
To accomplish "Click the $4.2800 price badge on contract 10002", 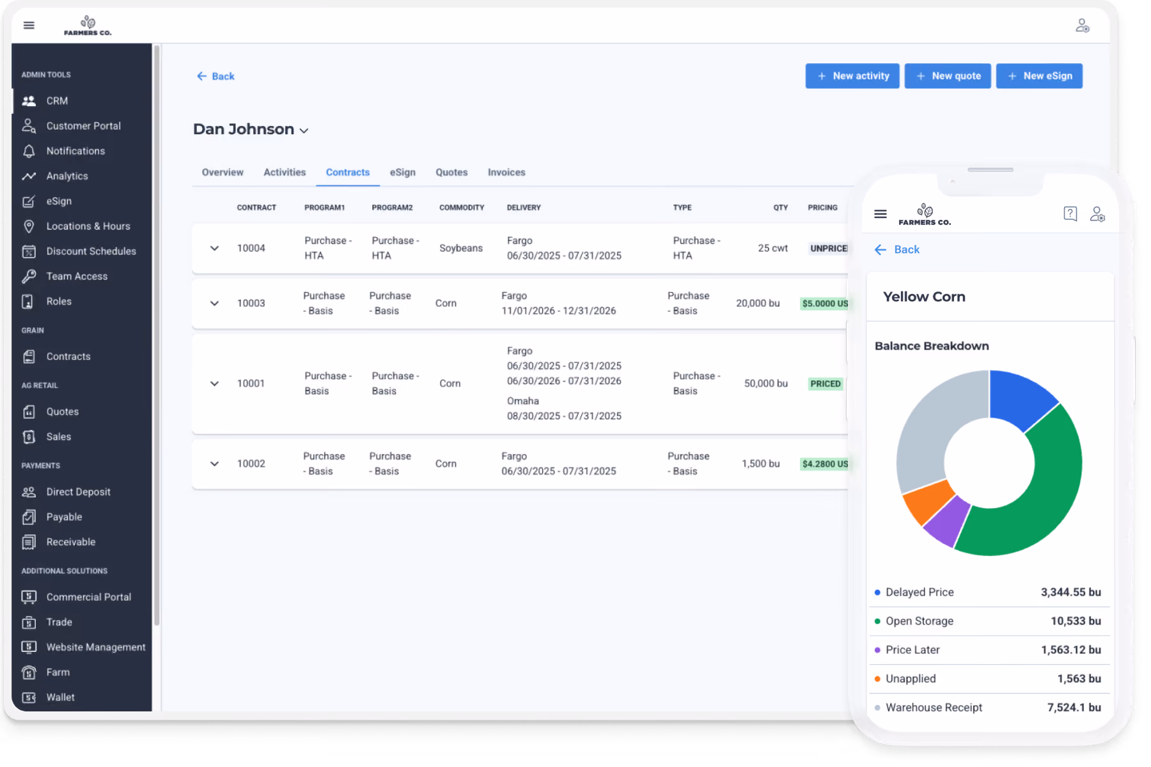I will pyautogui.click(x=824, y=463).
